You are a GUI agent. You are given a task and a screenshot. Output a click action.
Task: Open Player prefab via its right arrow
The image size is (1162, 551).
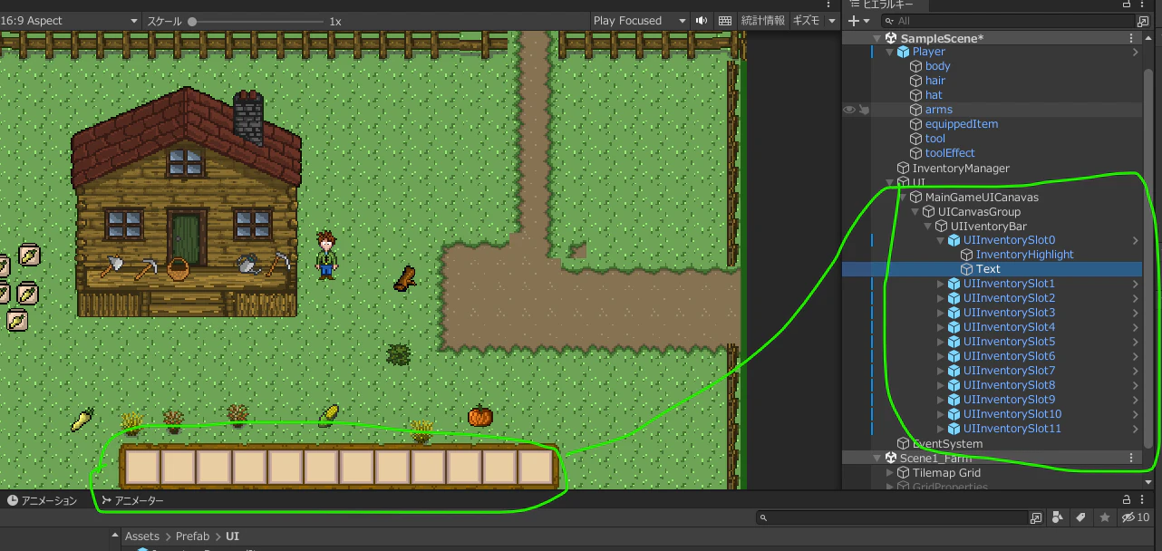click(1135, 53)
